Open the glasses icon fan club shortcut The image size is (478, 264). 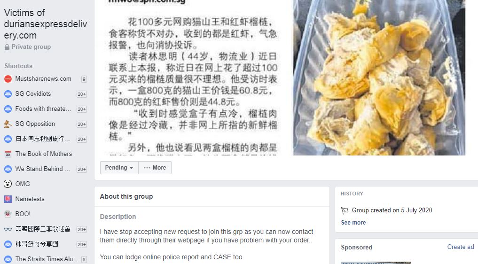click(8, 229)
